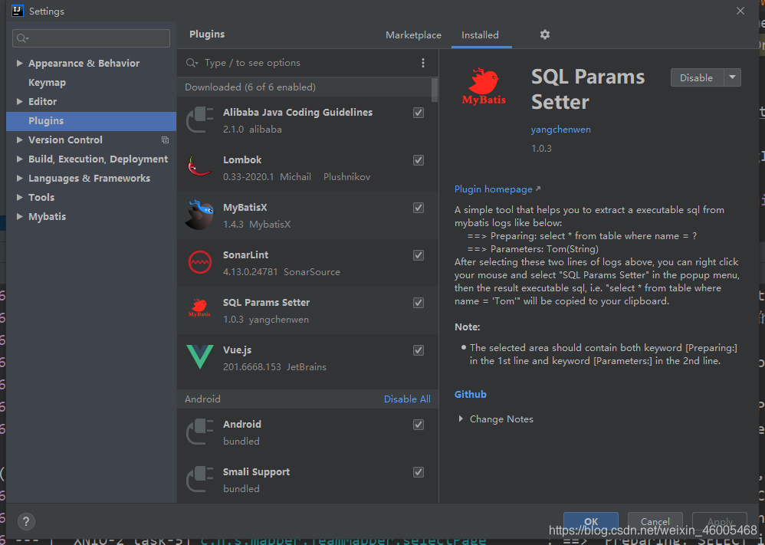
Task: Click the Lombok chili pepper icon
Action: coord(200,167)
